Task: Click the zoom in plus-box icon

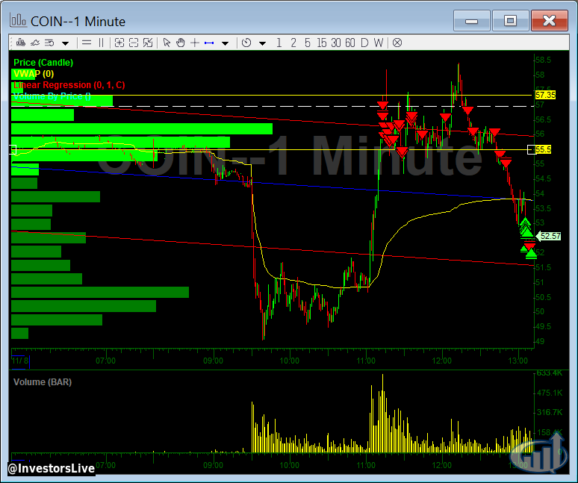Action: pyautogui.click(x=119, y=43)
